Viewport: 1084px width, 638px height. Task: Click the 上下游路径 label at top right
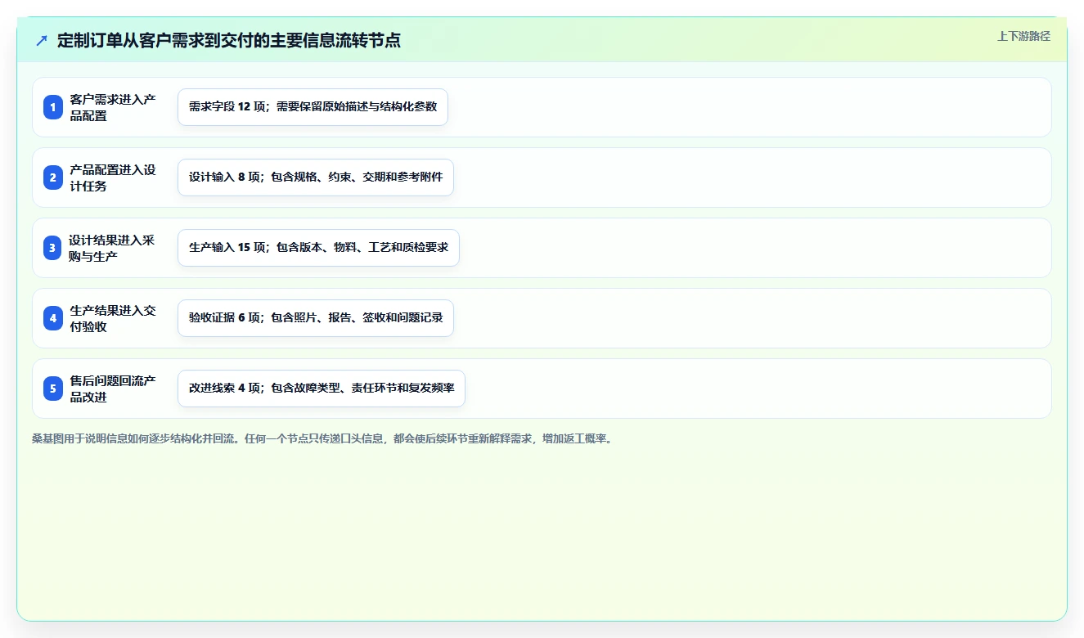click(1023, 37)
